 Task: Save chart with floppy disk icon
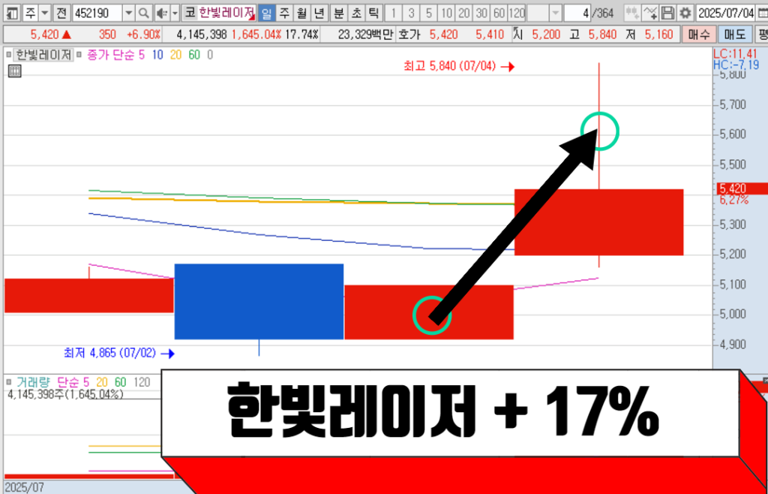(667, 13)
